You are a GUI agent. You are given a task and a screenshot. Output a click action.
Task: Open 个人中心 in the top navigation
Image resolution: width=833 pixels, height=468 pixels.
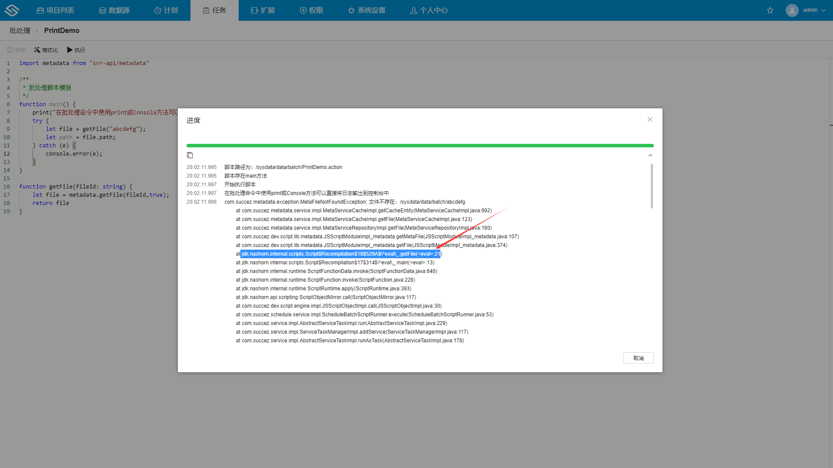[429, 10]
